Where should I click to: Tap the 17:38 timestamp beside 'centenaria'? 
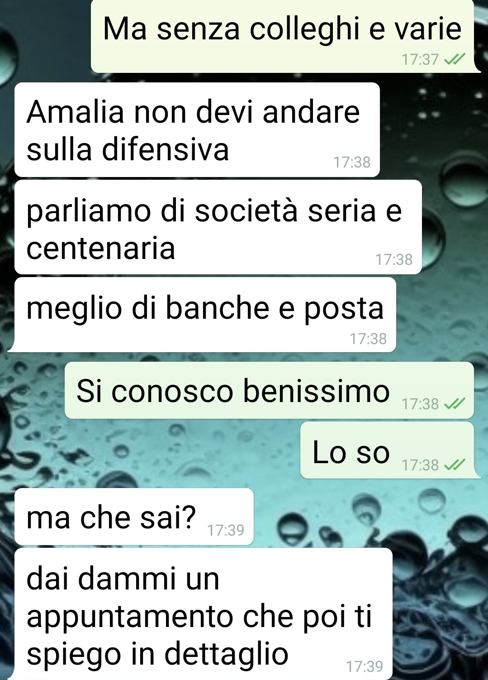click(x=394, y=259)
